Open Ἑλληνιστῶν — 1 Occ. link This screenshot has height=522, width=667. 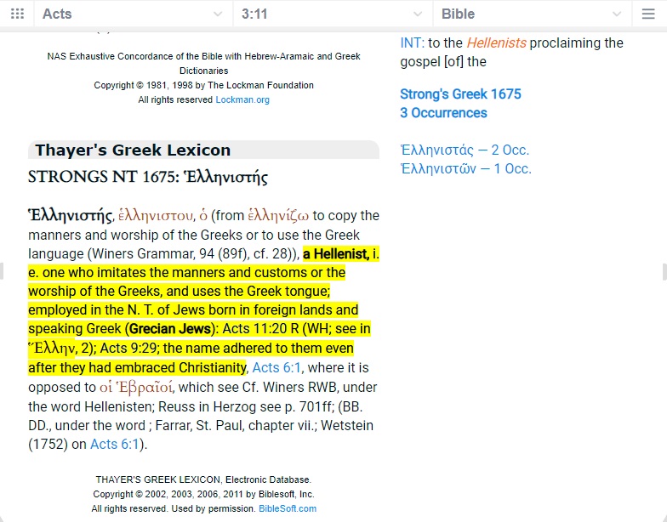coord(466,168)
